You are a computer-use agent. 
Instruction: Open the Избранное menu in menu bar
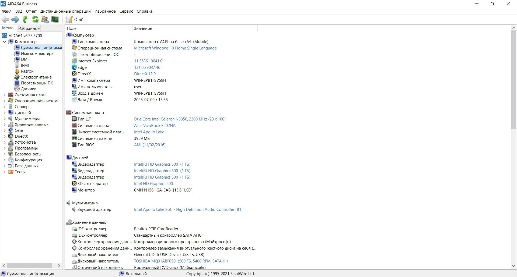pyautogui.click(x=105, y=11)
